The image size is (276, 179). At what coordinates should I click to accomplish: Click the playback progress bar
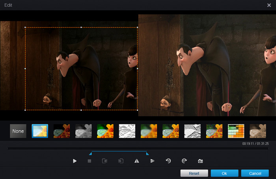tap(138, 149)
